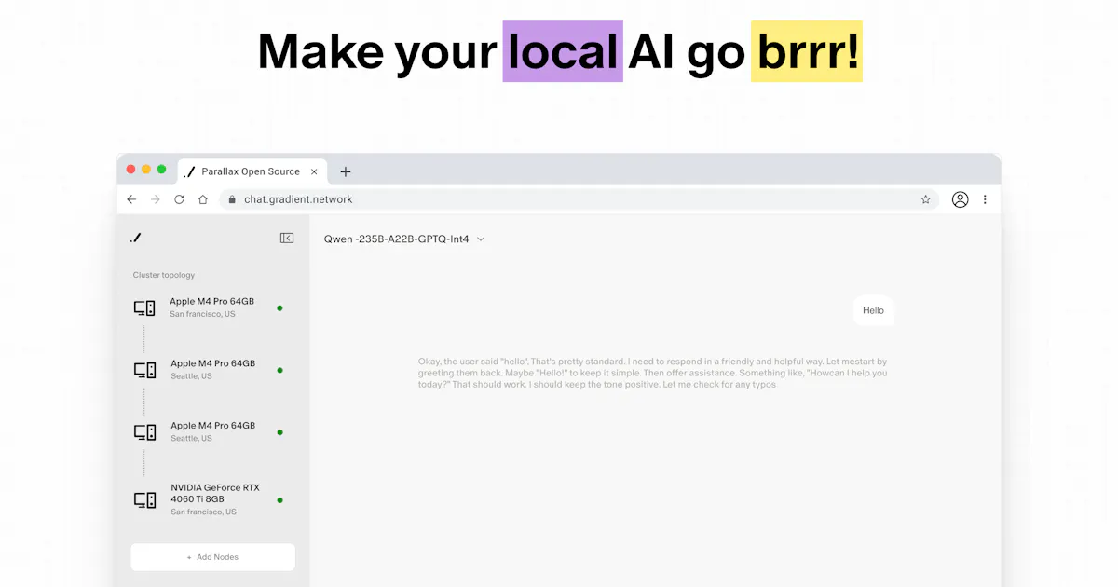Click the green status dot of the NVIDIA node
The width and height of the screenshot is (1118, 587).
pyautogui.click(x=279, y=500)
